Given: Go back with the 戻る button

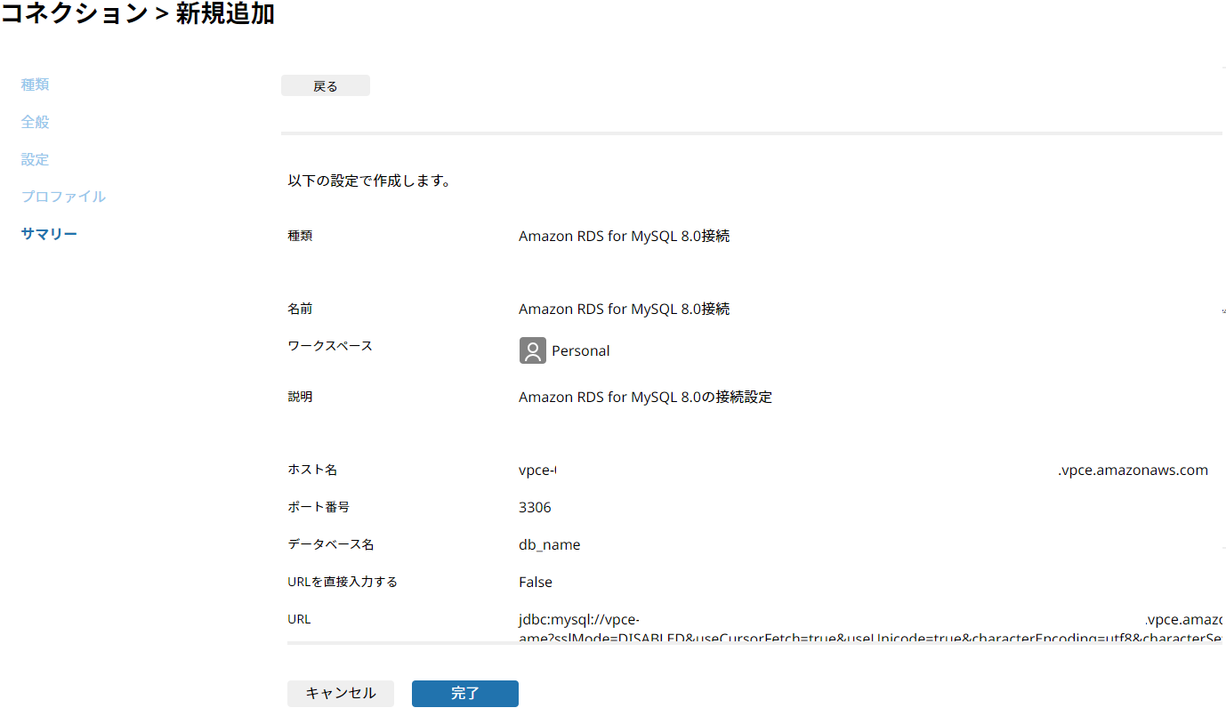Looking at the screenshot, I should 326,85.
